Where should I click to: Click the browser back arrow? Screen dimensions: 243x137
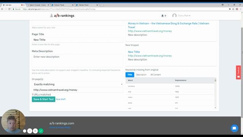(x=2, y=9)
